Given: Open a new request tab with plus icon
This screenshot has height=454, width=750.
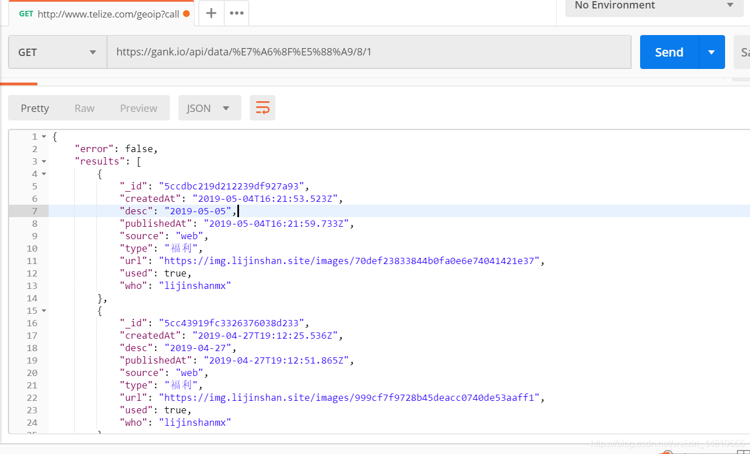Looking at the screenshot, I should (x=211, y=13).
